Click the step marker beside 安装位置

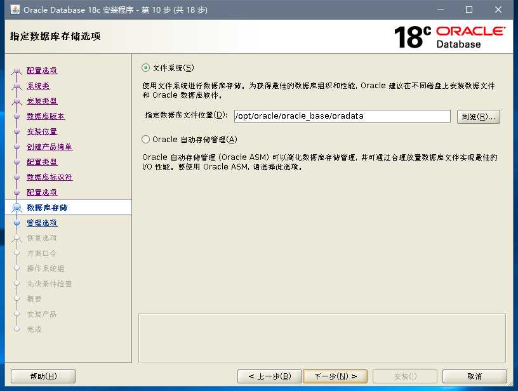pos(17,131)
